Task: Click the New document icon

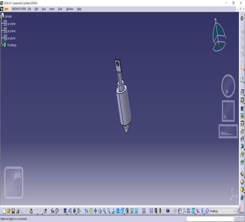Action: [x=4, y=211]
